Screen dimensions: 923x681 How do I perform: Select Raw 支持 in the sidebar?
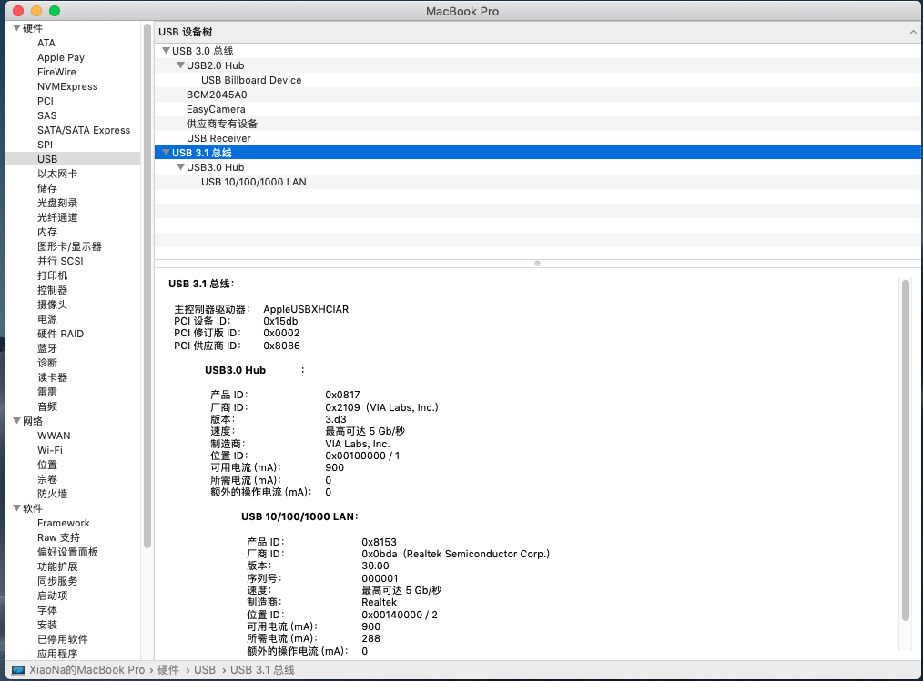pos(58,537)
